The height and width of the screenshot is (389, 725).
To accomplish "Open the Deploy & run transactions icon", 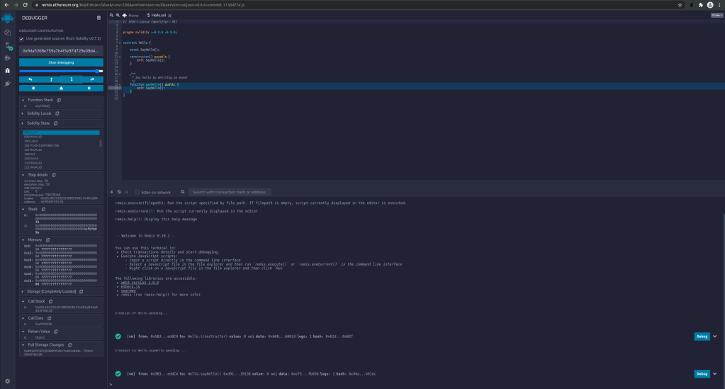I will click(8, 58).
